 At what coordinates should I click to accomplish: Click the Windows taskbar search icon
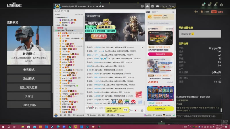(9, 127)
